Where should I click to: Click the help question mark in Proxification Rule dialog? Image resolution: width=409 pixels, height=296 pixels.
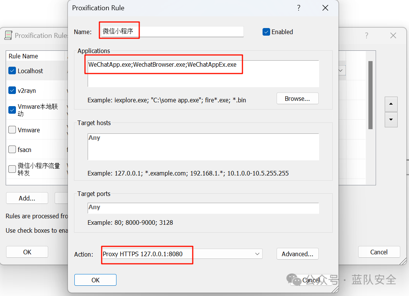(x=299, y=8)
